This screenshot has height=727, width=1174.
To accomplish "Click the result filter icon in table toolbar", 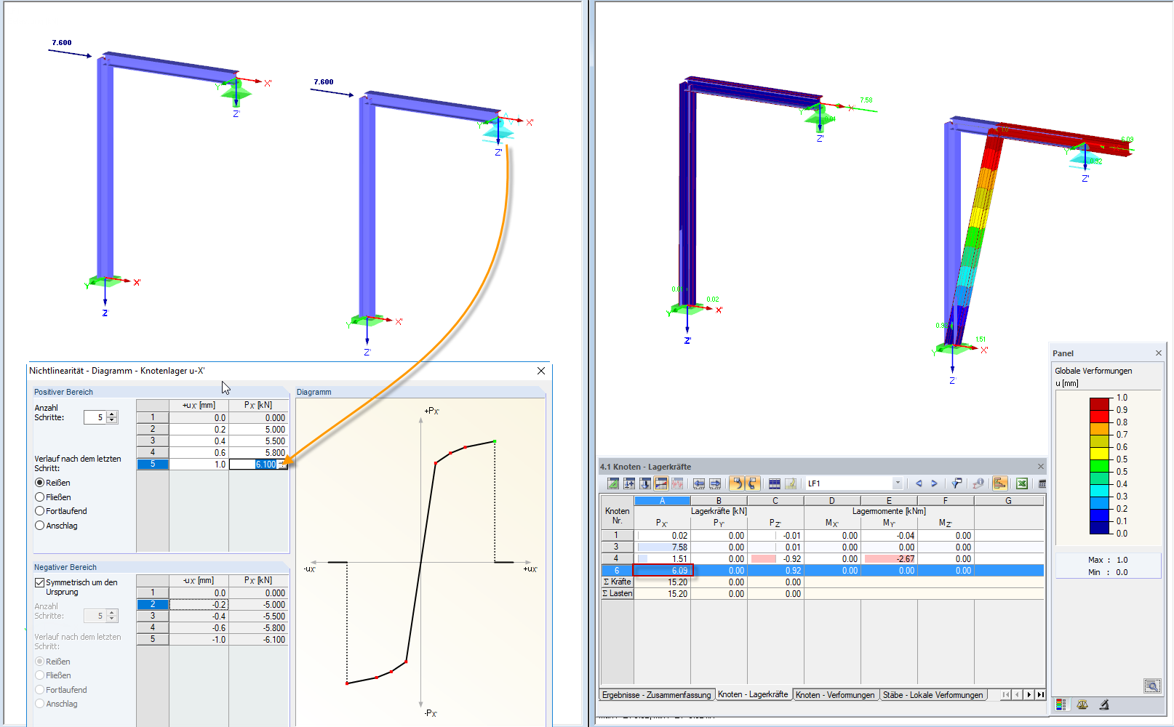I will tap(957, 483).
